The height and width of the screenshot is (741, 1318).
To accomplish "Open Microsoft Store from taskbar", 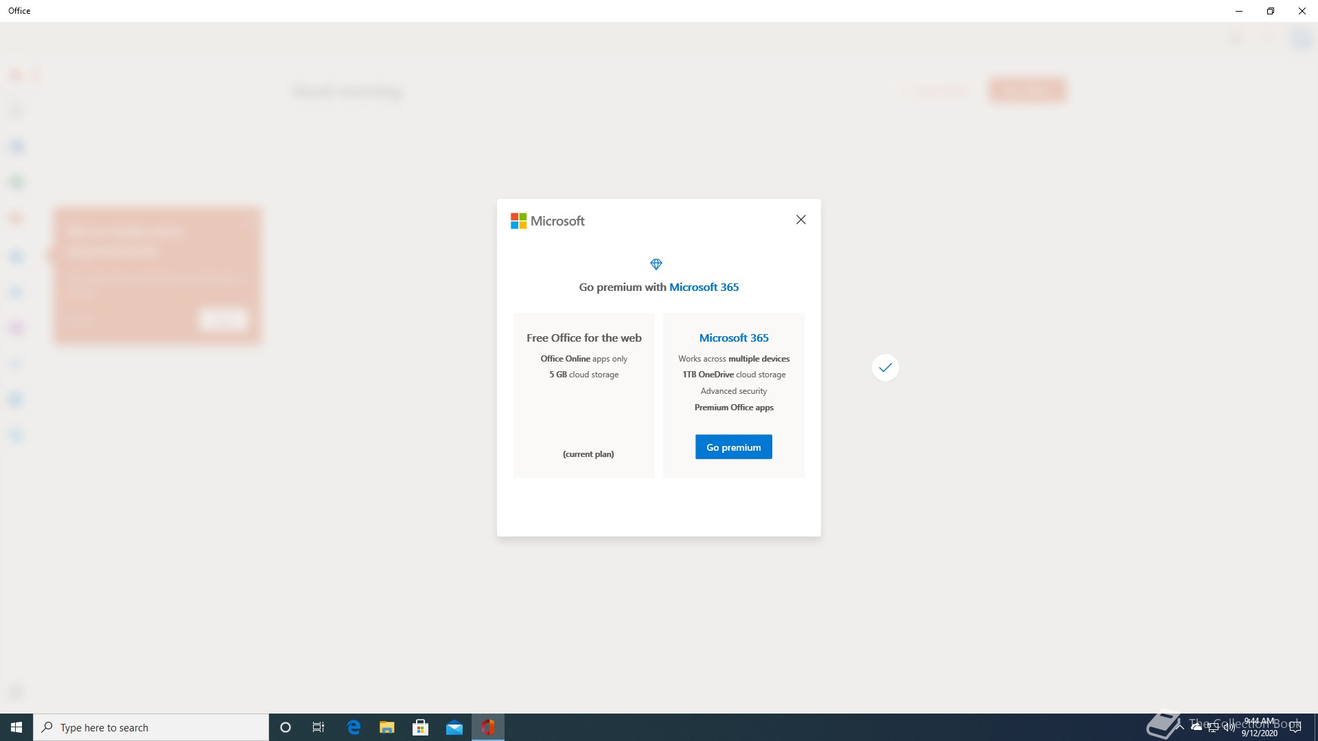I will 420,727.
